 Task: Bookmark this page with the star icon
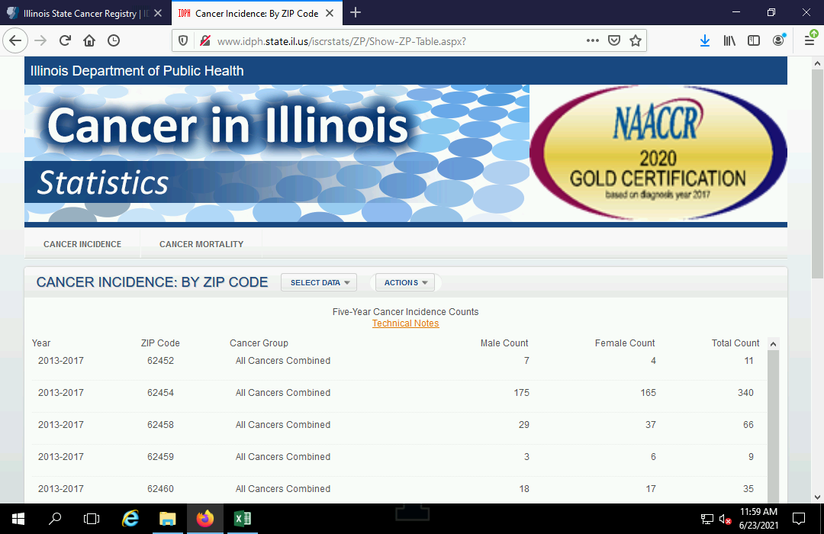[x=636, y=41]
